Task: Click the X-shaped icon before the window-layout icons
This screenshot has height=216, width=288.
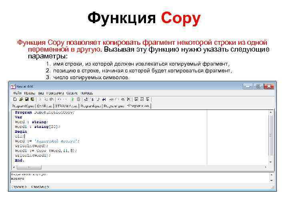Action: pos(128,99)
